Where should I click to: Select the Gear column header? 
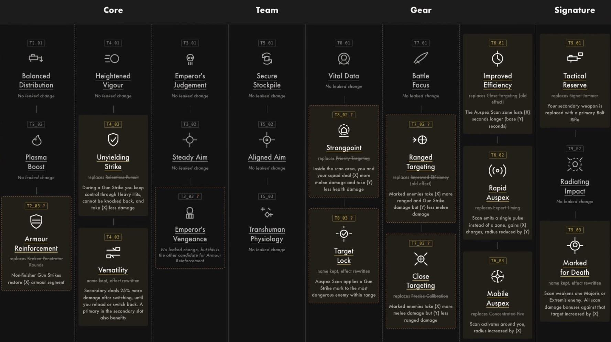(x=421, y=10)
